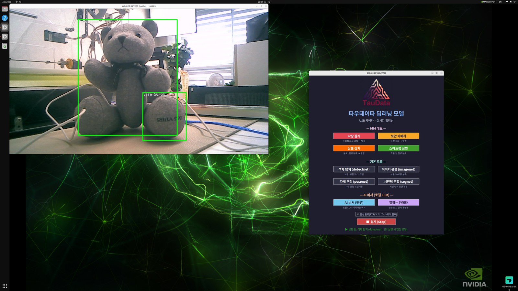Close the OBJECT DETECT window
Screen dimensions: 518x291
tap(266, 6)
